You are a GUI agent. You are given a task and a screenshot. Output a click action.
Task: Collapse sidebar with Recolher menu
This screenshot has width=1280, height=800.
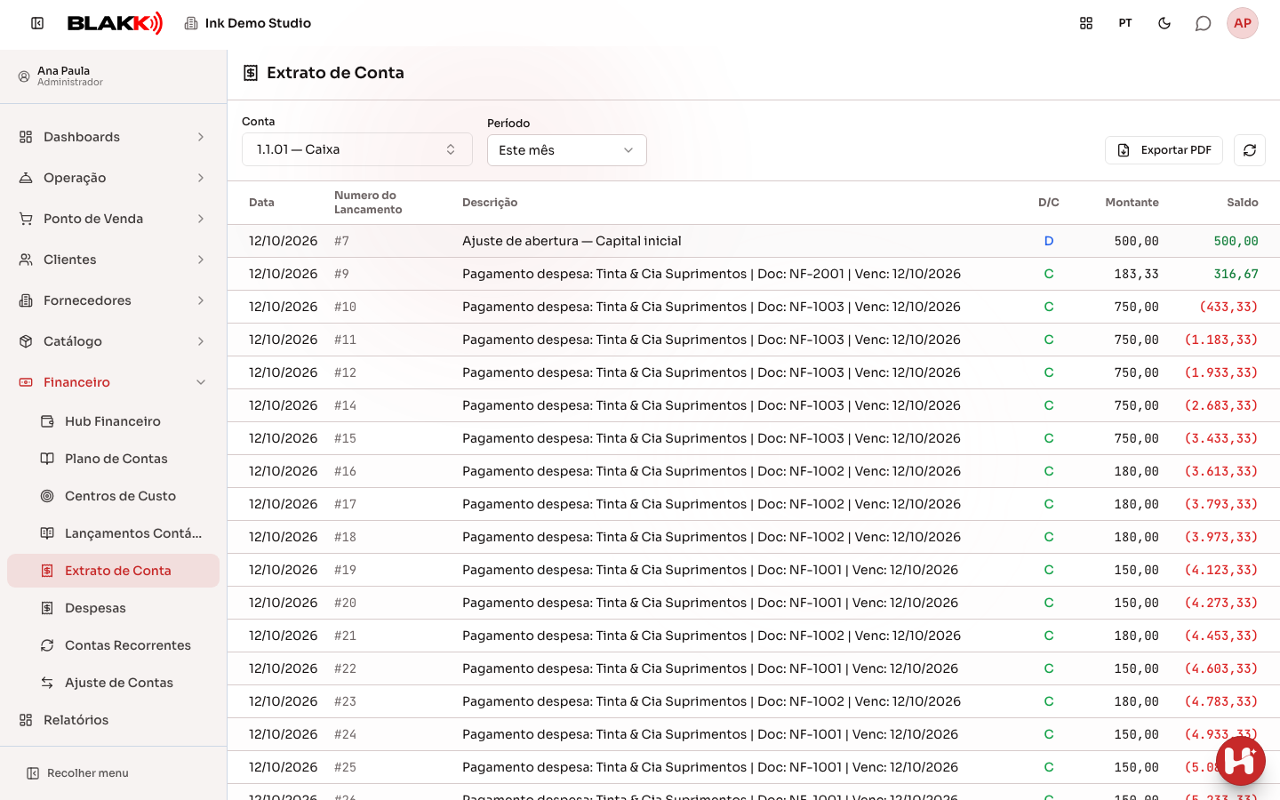point(78,773)
